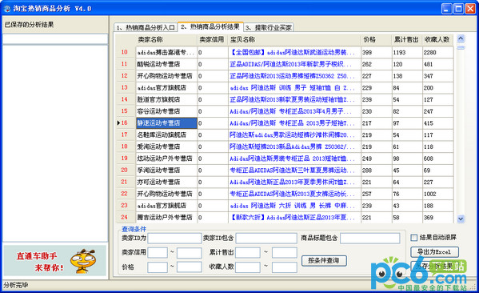
Task: Click 导出为Excel button
Action: (434, 252)
